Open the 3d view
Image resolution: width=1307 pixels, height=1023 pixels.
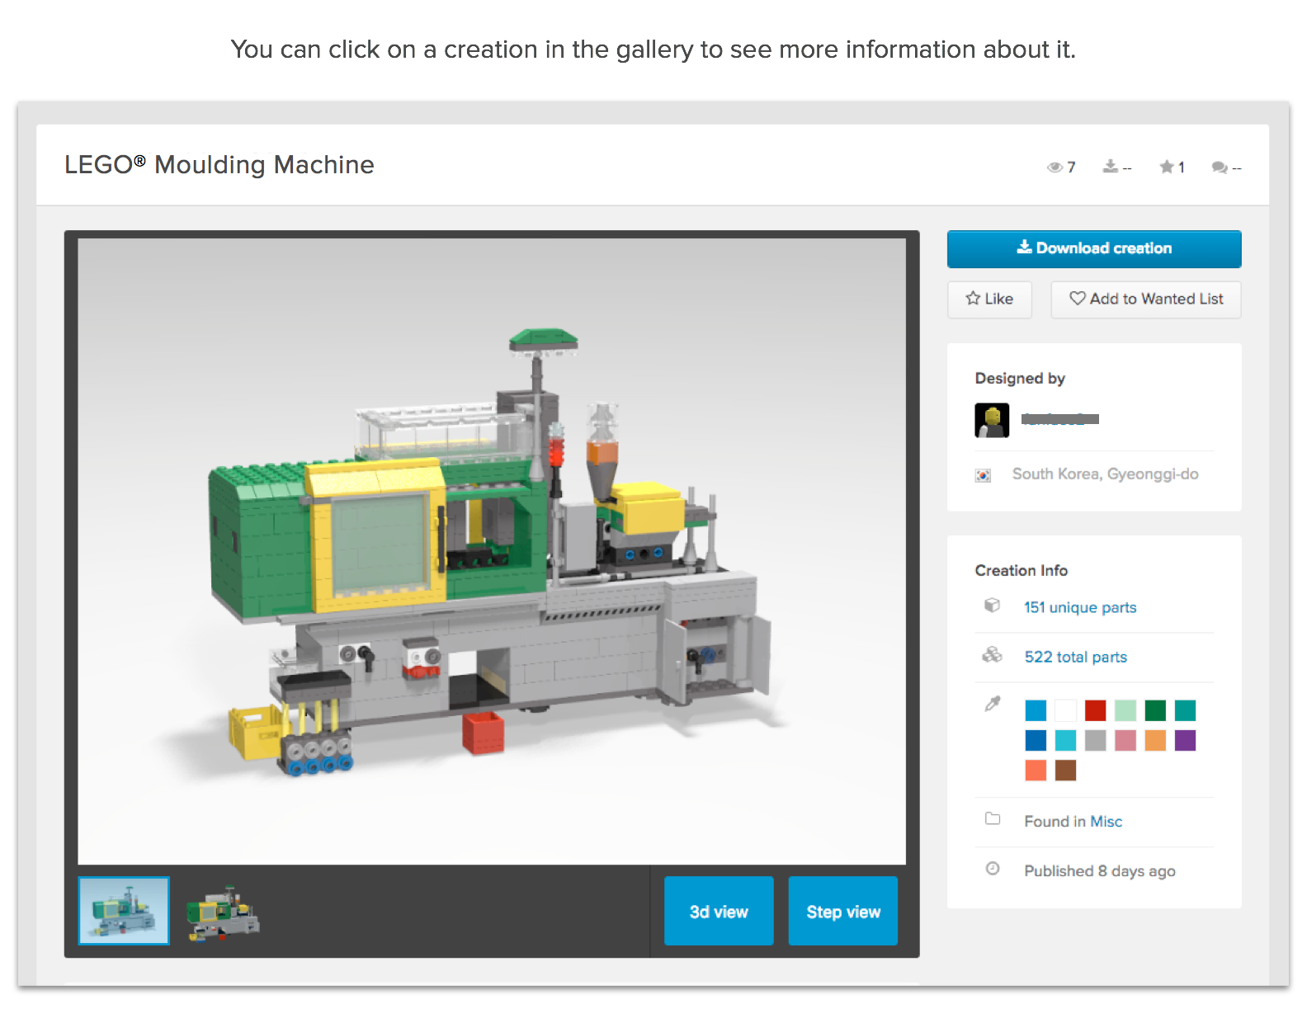click(x=719, y=911)
